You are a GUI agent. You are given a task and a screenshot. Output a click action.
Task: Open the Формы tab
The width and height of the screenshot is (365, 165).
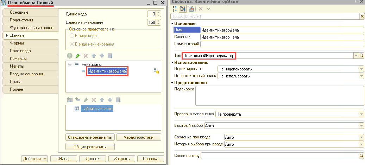[x=30, y=43]
